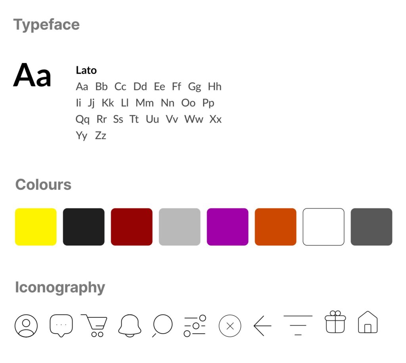Click the user profile icon
Screen dimensions: 406x363
pos(26,326)
